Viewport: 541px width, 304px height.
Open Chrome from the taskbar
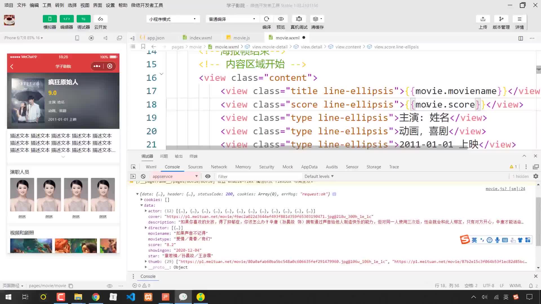point(96,297)
